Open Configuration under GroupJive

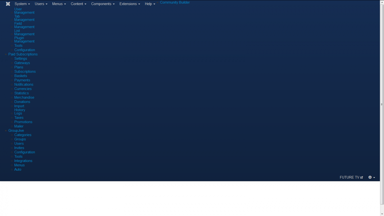pyautogui.click(x=25, y=152)
